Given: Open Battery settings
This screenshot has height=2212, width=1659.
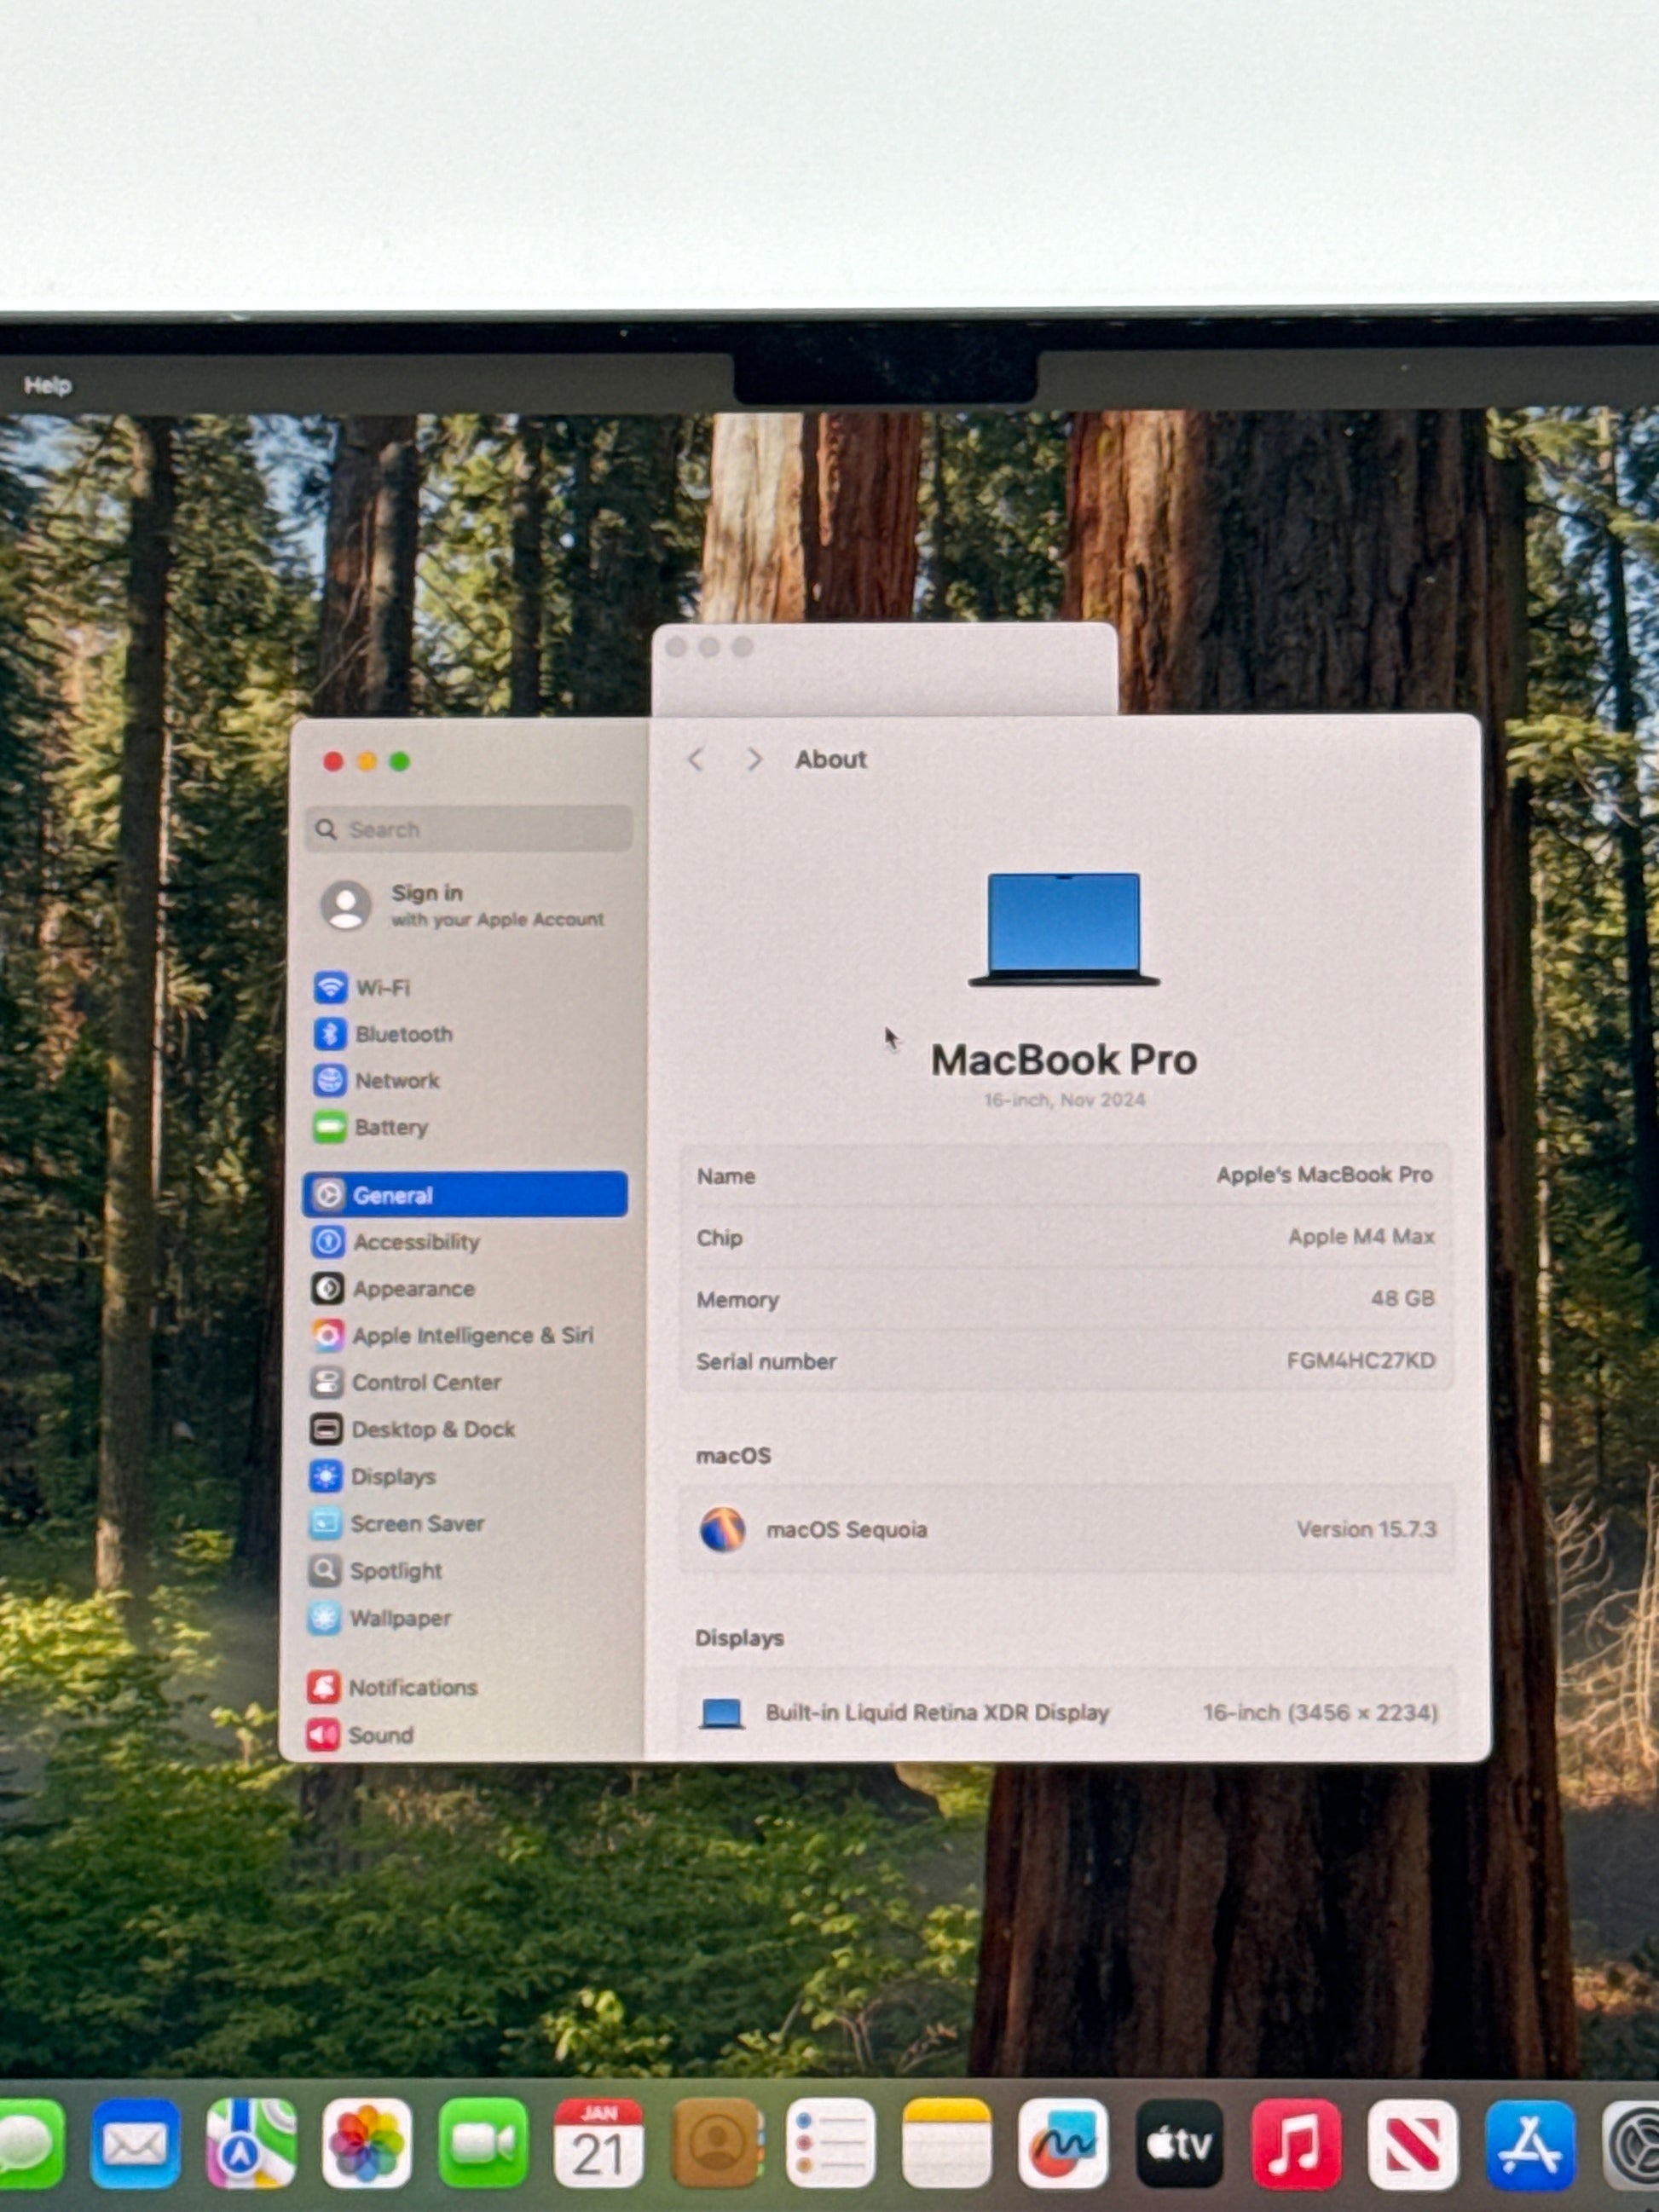Looking at the screenshot, I should click(390, 1127).
